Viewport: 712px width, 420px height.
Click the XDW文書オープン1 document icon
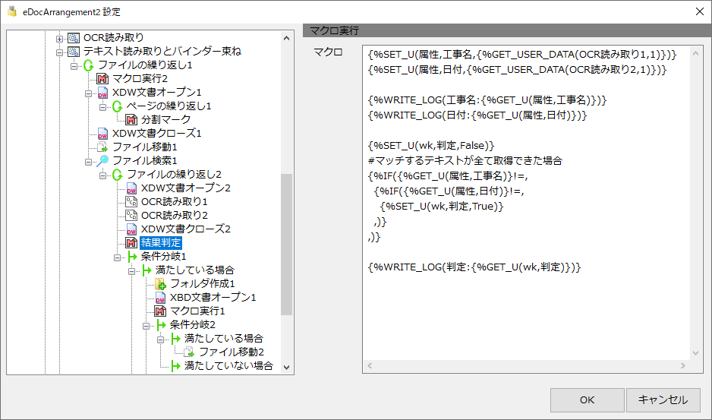point(102,93)
